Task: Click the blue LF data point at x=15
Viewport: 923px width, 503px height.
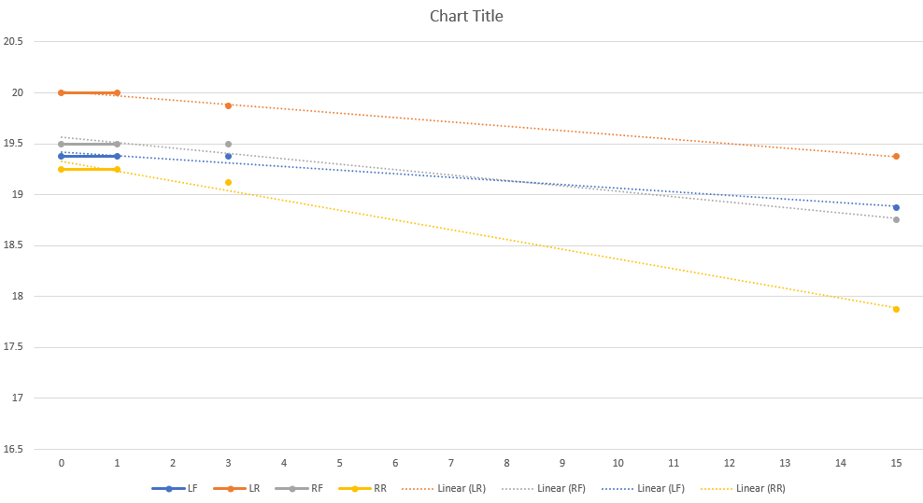Action: click(x=896, y=208)
